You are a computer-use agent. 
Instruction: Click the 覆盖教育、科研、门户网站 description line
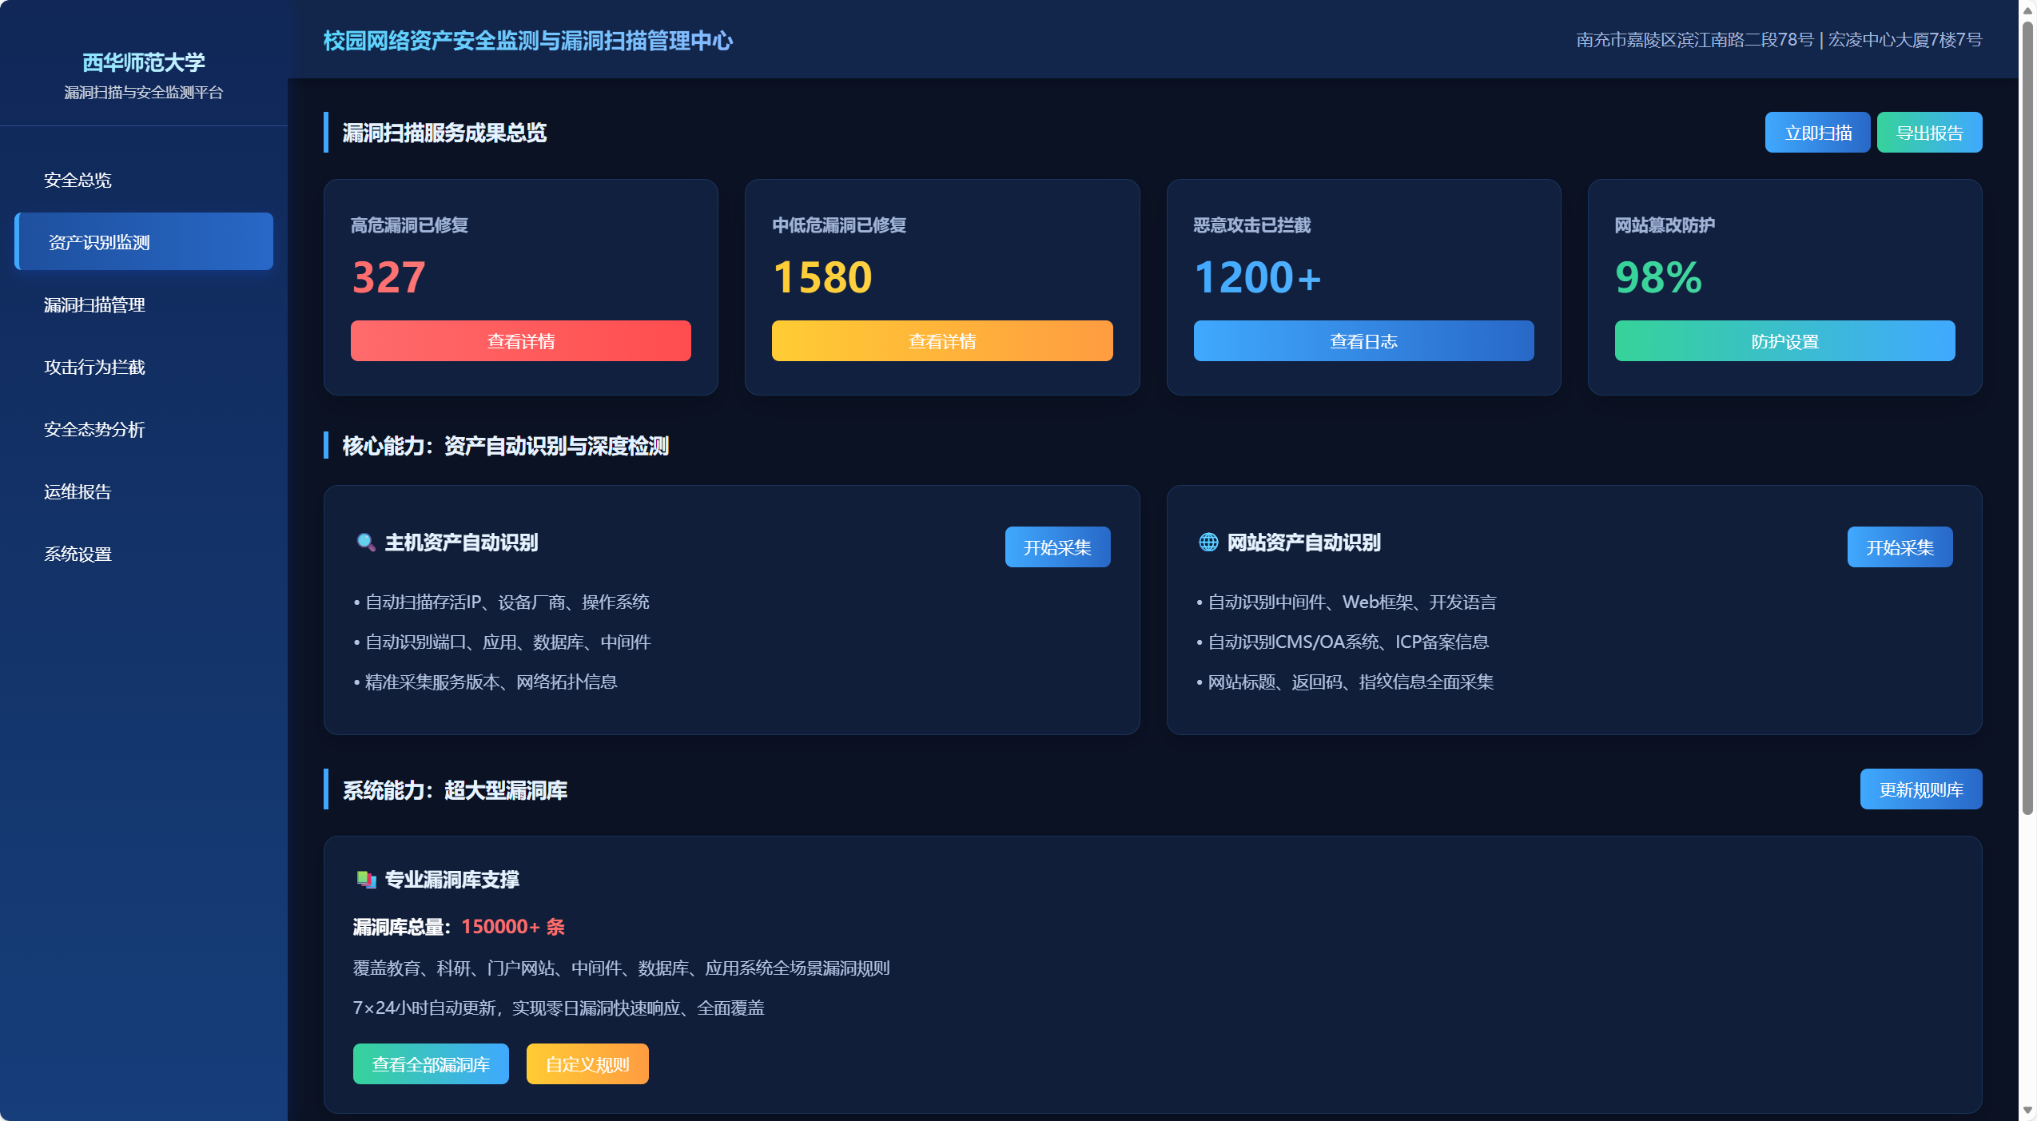pos(622,968)
